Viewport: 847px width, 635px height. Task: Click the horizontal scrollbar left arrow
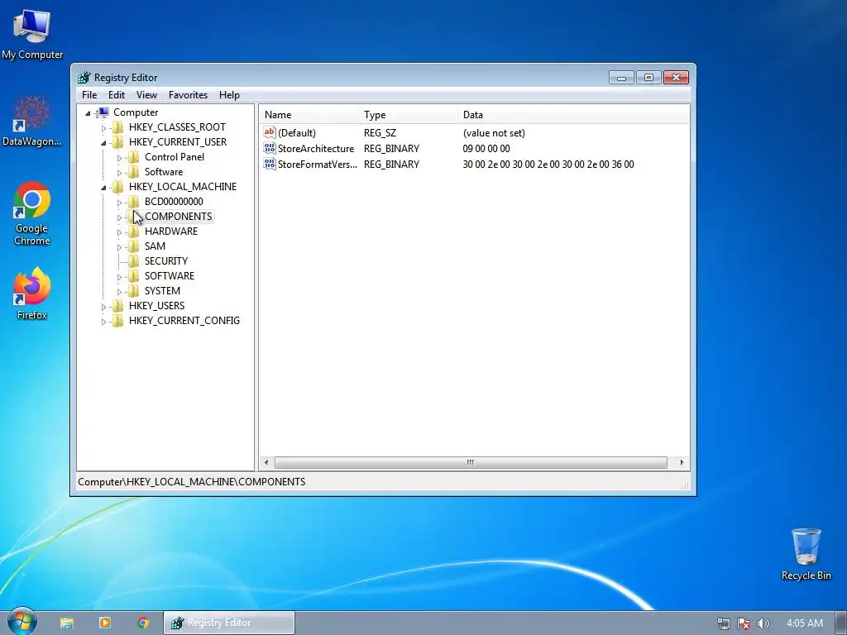click(x=266, y=463)
